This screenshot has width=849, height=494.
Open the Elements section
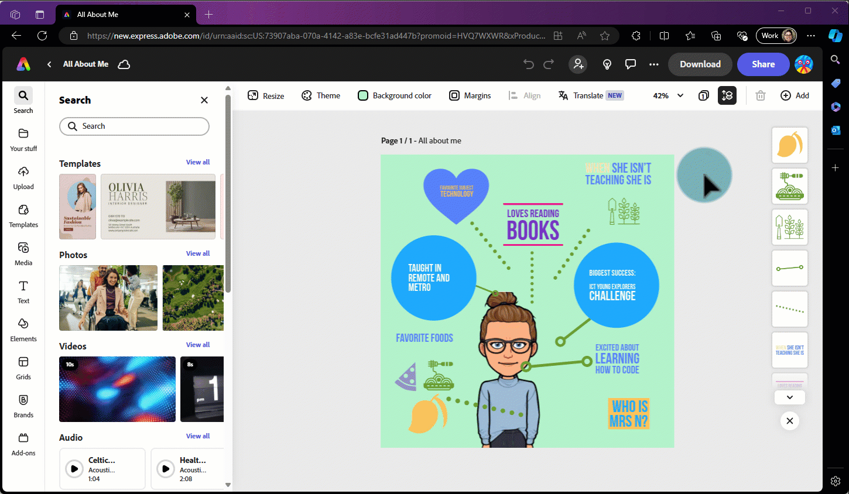(x=23, y=330)
